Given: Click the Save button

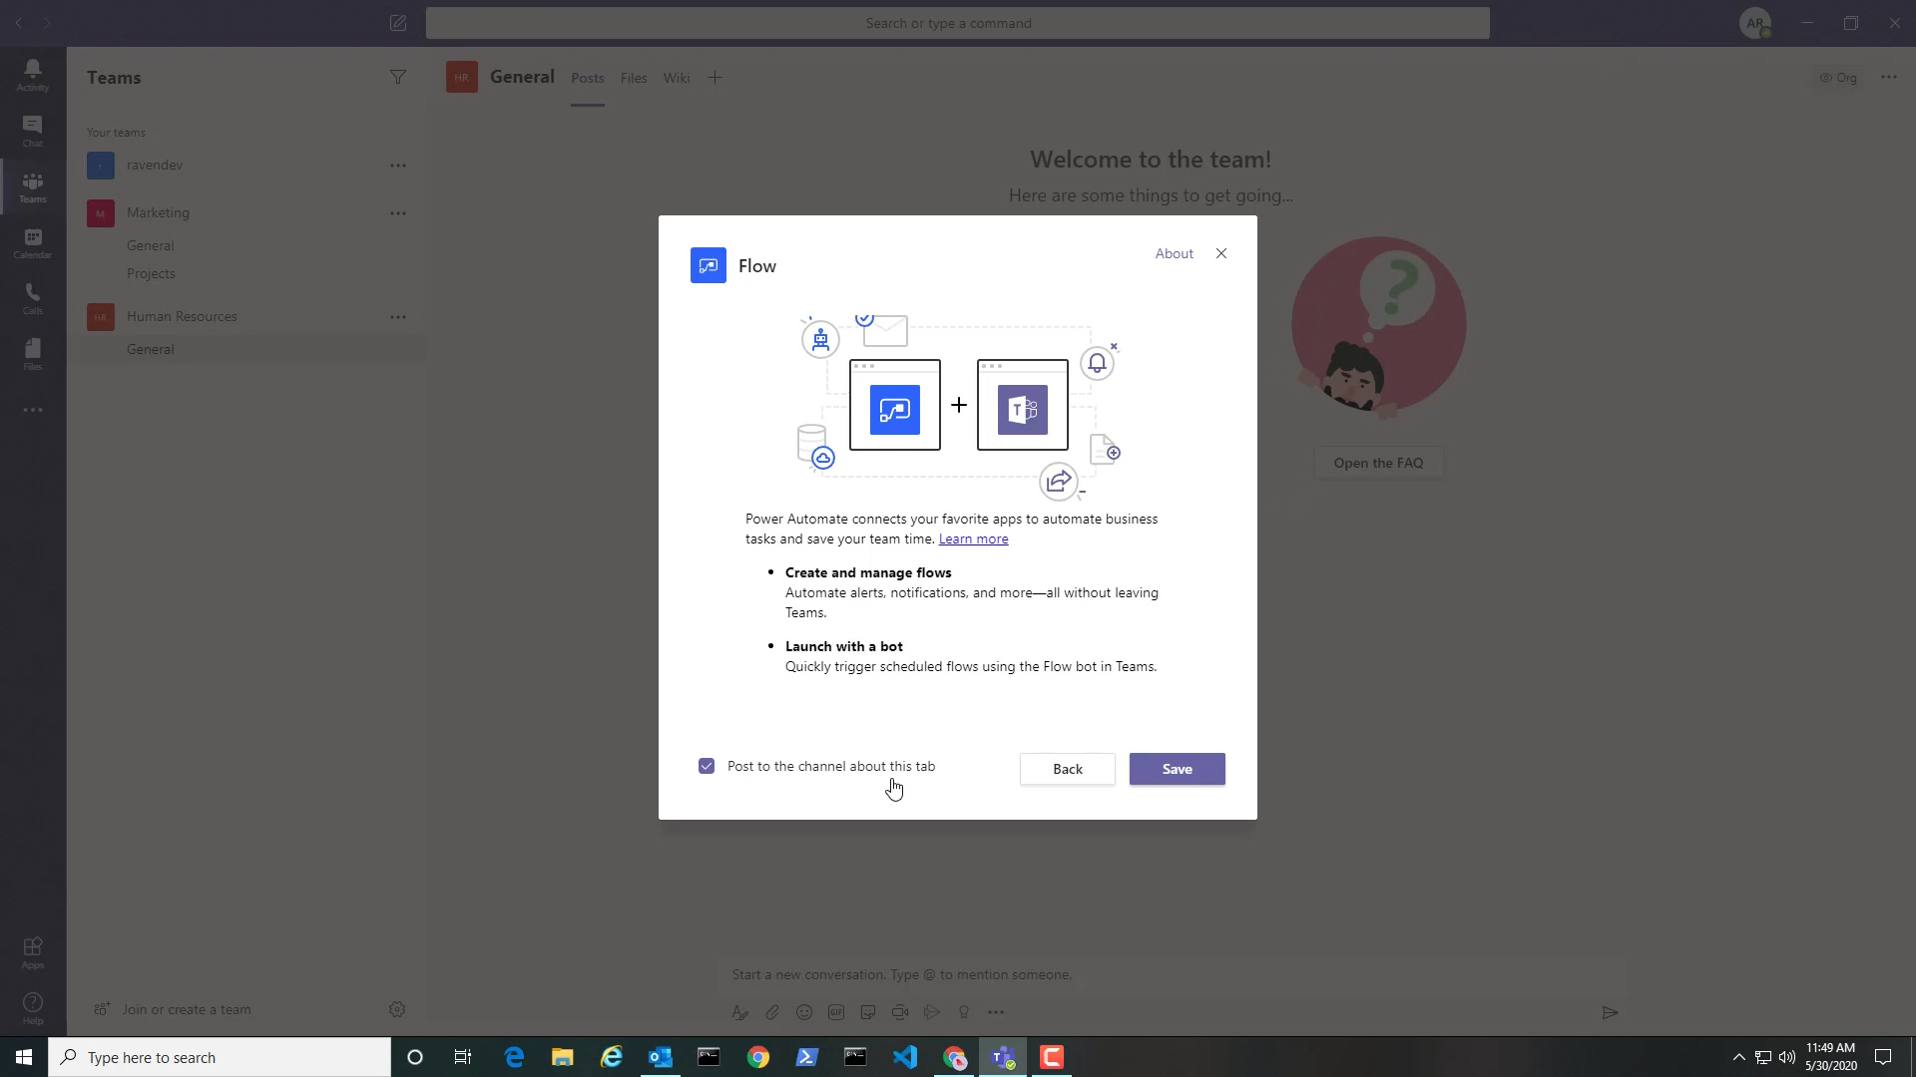Looking at the screenshot, I should click(1178, 769).
